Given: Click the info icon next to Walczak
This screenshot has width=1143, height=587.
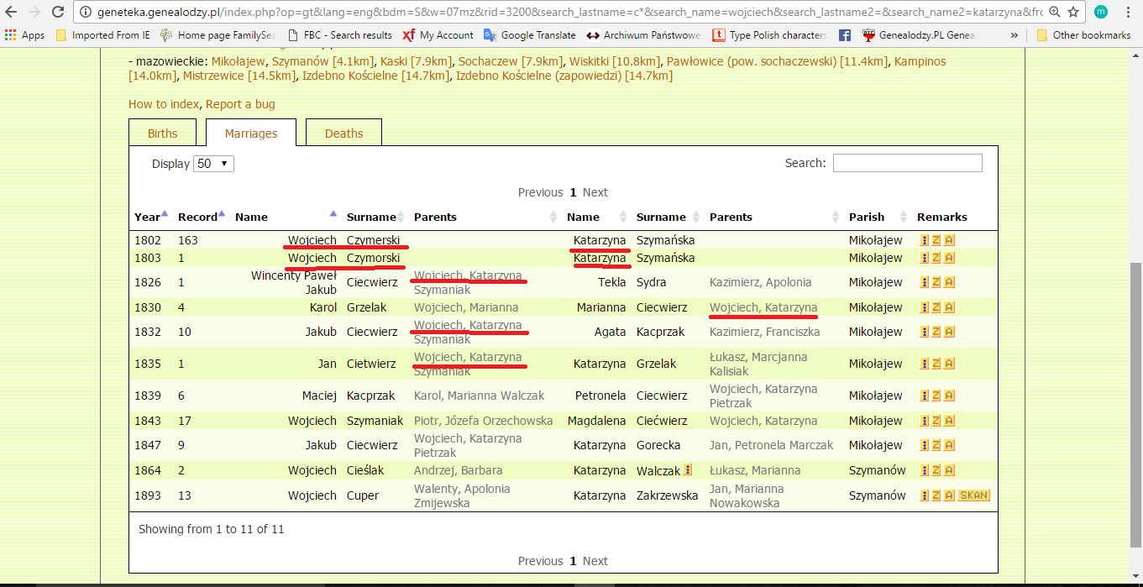Looking at the screenshot, I should coord(688,470).
